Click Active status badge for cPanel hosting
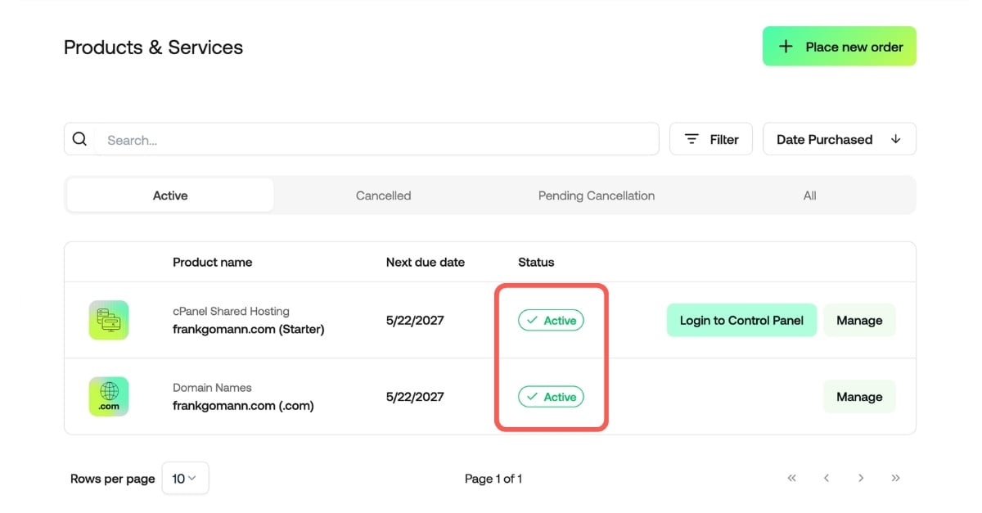 [x=551, y=321]
